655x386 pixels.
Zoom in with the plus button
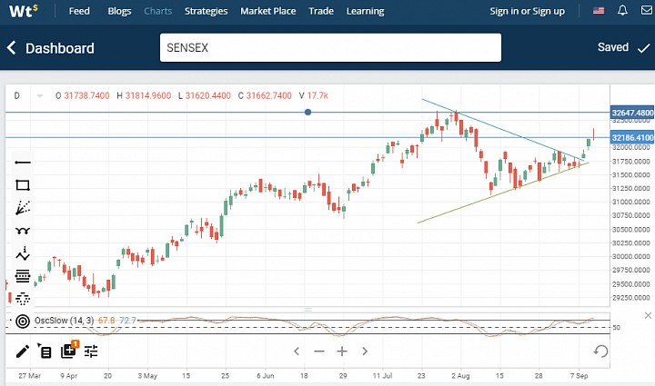(342, 351)
